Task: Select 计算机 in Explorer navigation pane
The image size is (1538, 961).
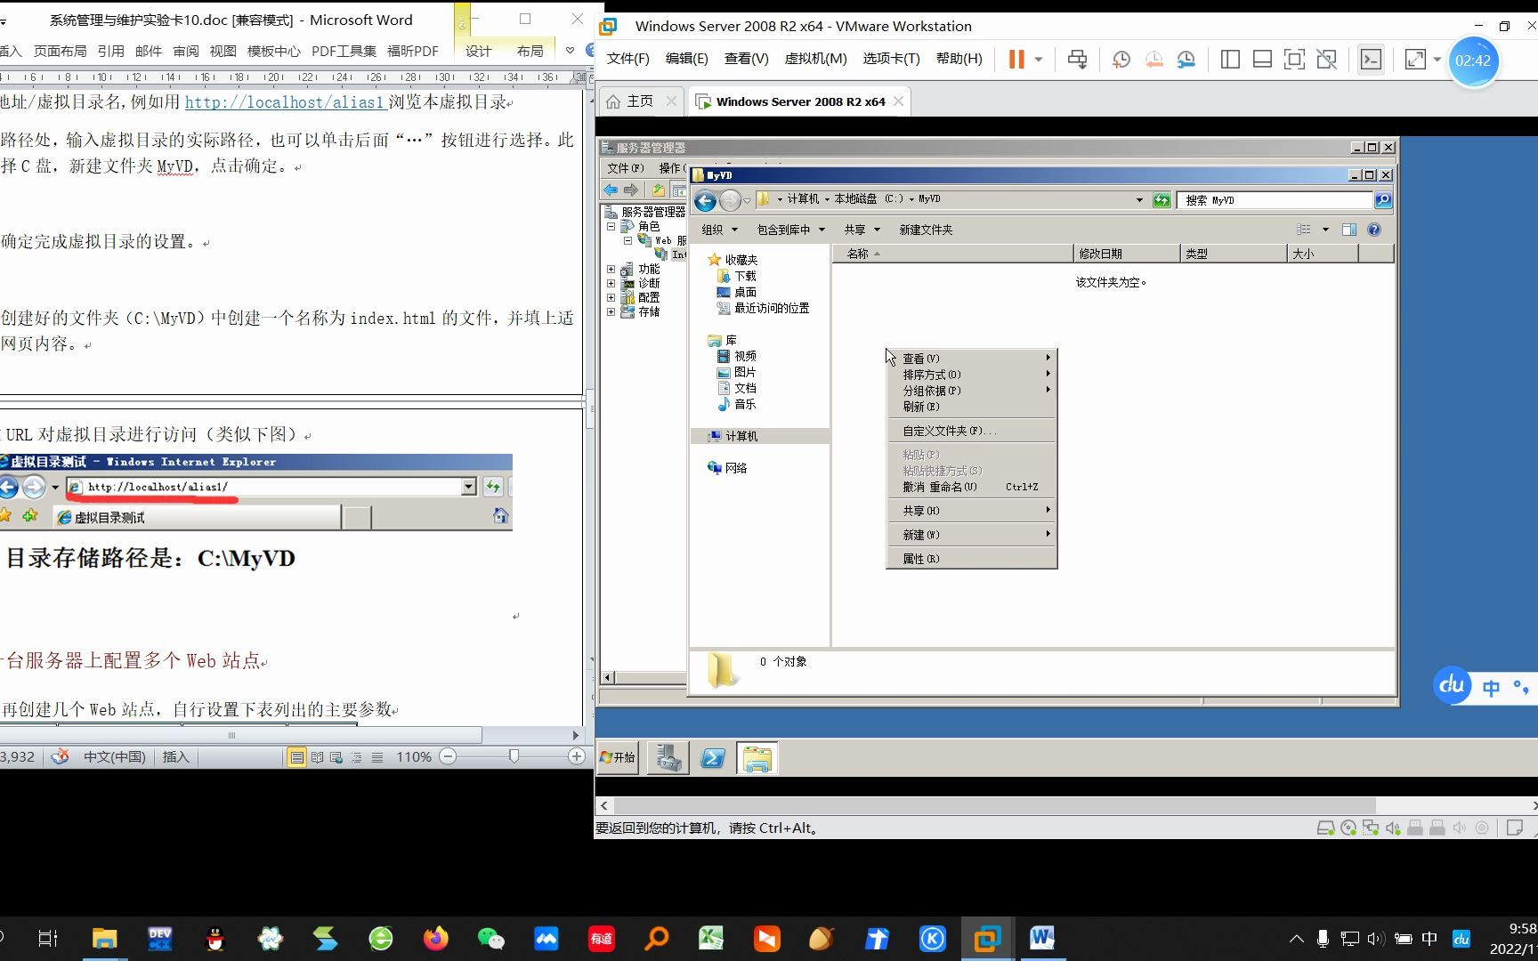Action: [741, 436]
